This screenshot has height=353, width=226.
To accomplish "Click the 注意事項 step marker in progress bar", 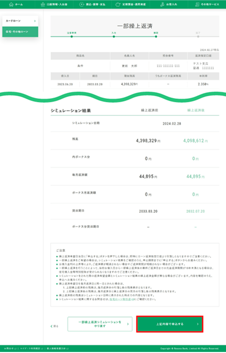I will 72,36.
